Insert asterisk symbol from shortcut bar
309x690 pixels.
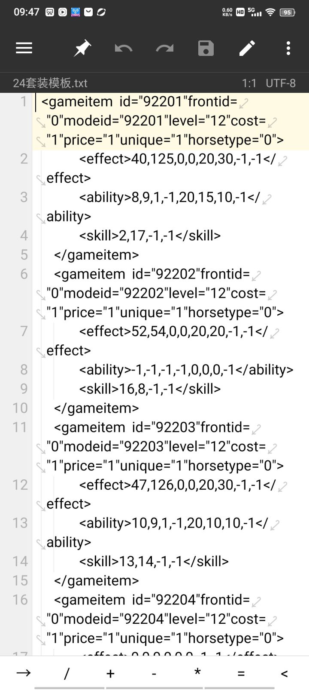197,672
